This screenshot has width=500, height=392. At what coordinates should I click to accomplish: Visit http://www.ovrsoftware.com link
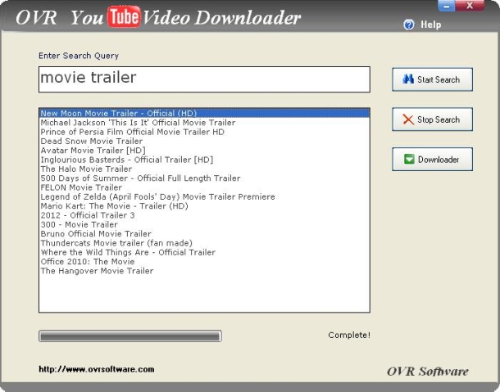click(x=97, y=369)
